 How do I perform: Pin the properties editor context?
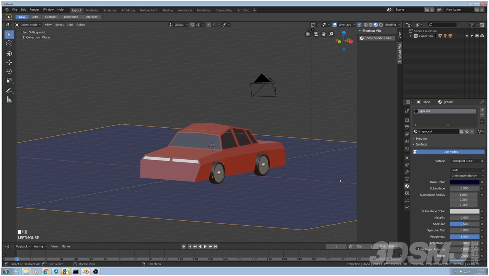pos(482,102)
